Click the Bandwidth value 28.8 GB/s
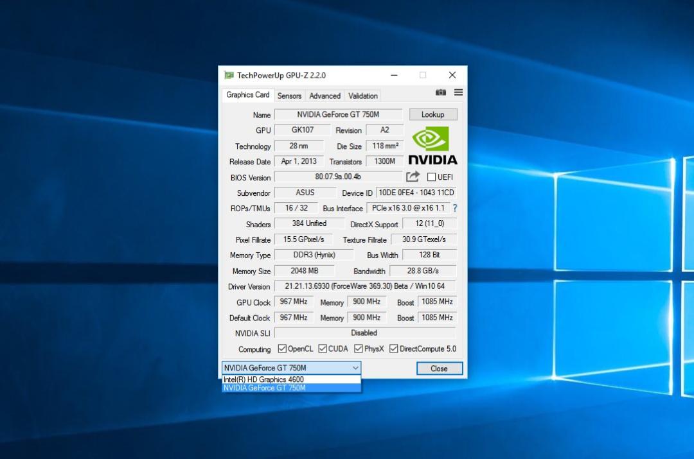694x459 pixels. pos(423,271)
